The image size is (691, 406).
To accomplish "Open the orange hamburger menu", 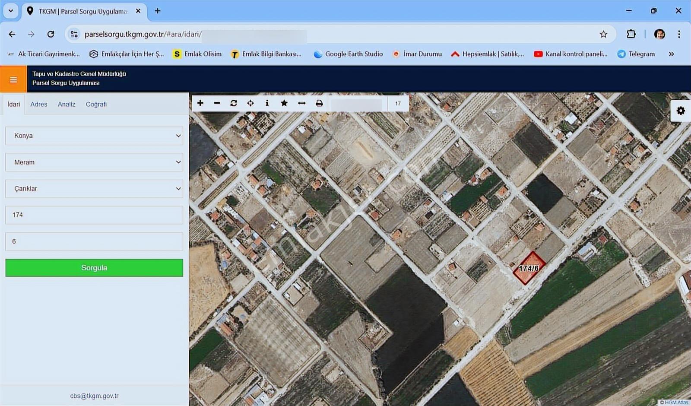I will tap(13, 79).
